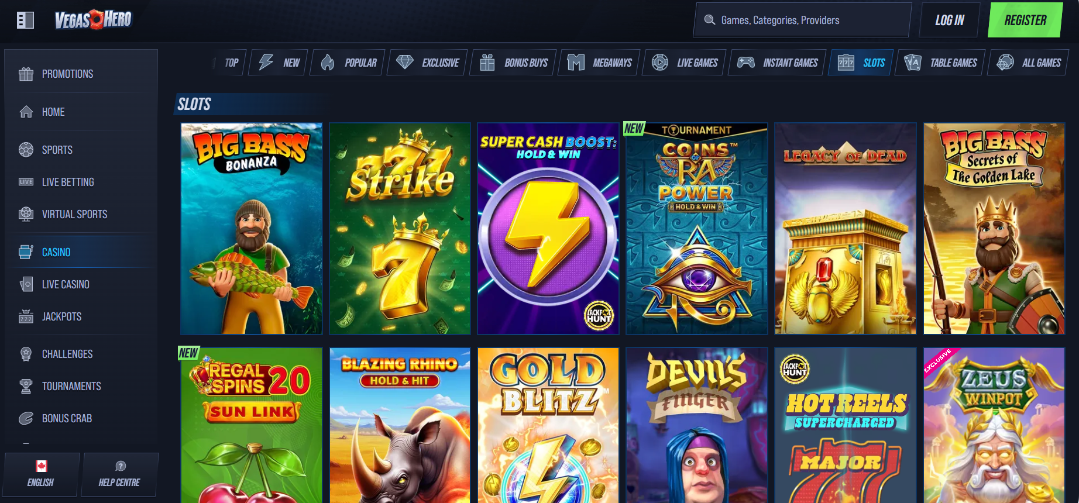Click the Log In button
The image size is (1079, 503).
[950, 20]
